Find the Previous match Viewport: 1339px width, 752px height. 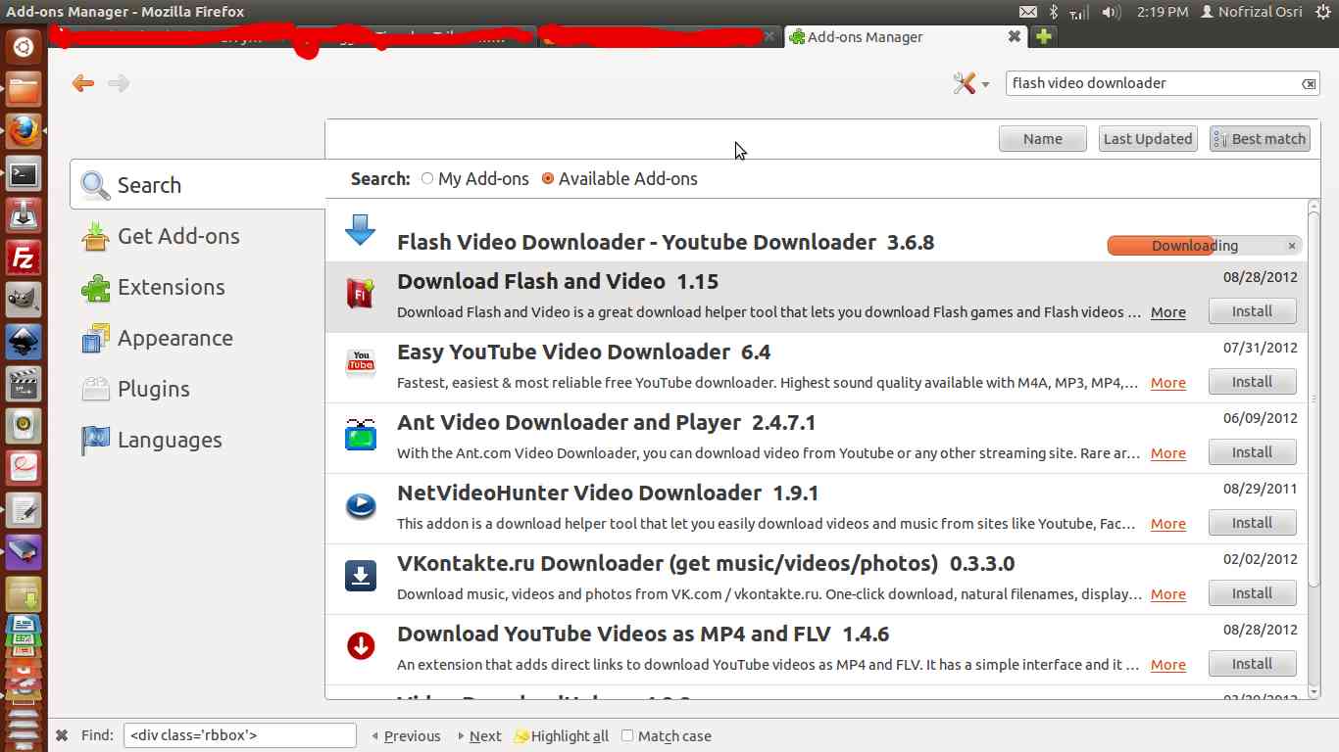[406, 736]
